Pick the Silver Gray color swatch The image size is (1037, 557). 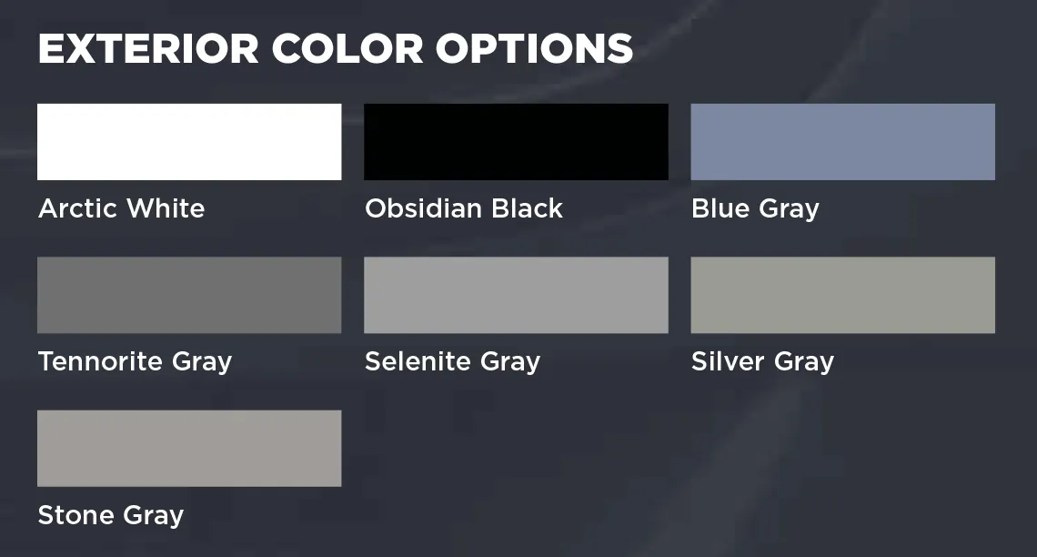point(842,295)
